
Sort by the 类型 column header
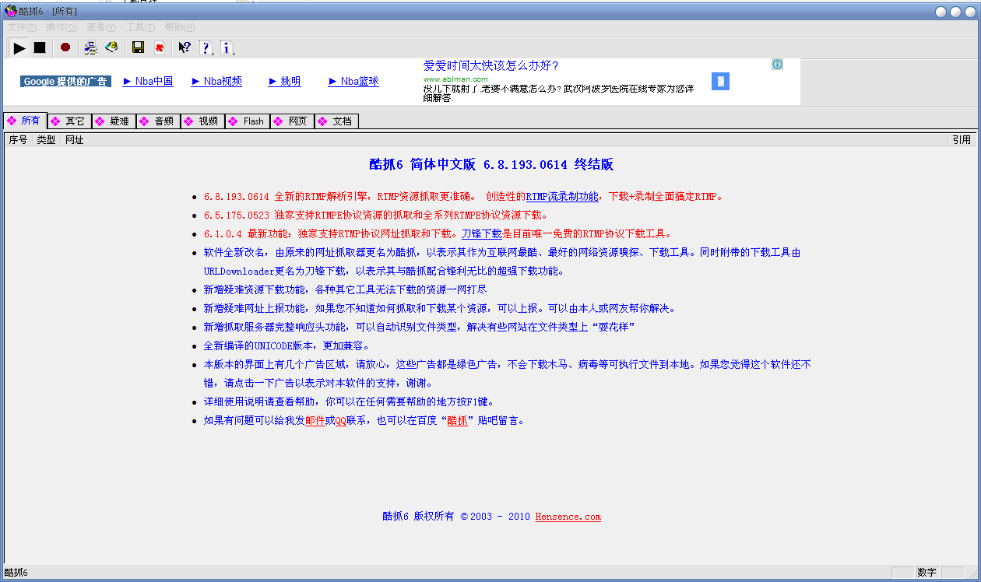[x=47, y=140]
